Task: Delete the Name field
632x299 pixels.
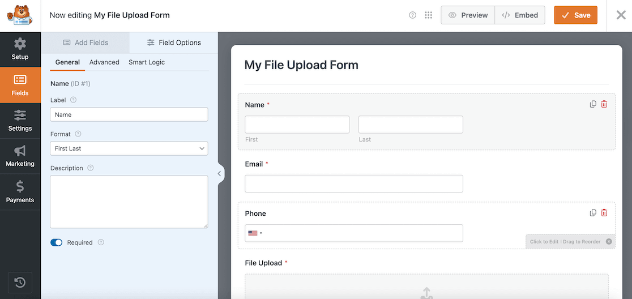Action: (604, 104)
